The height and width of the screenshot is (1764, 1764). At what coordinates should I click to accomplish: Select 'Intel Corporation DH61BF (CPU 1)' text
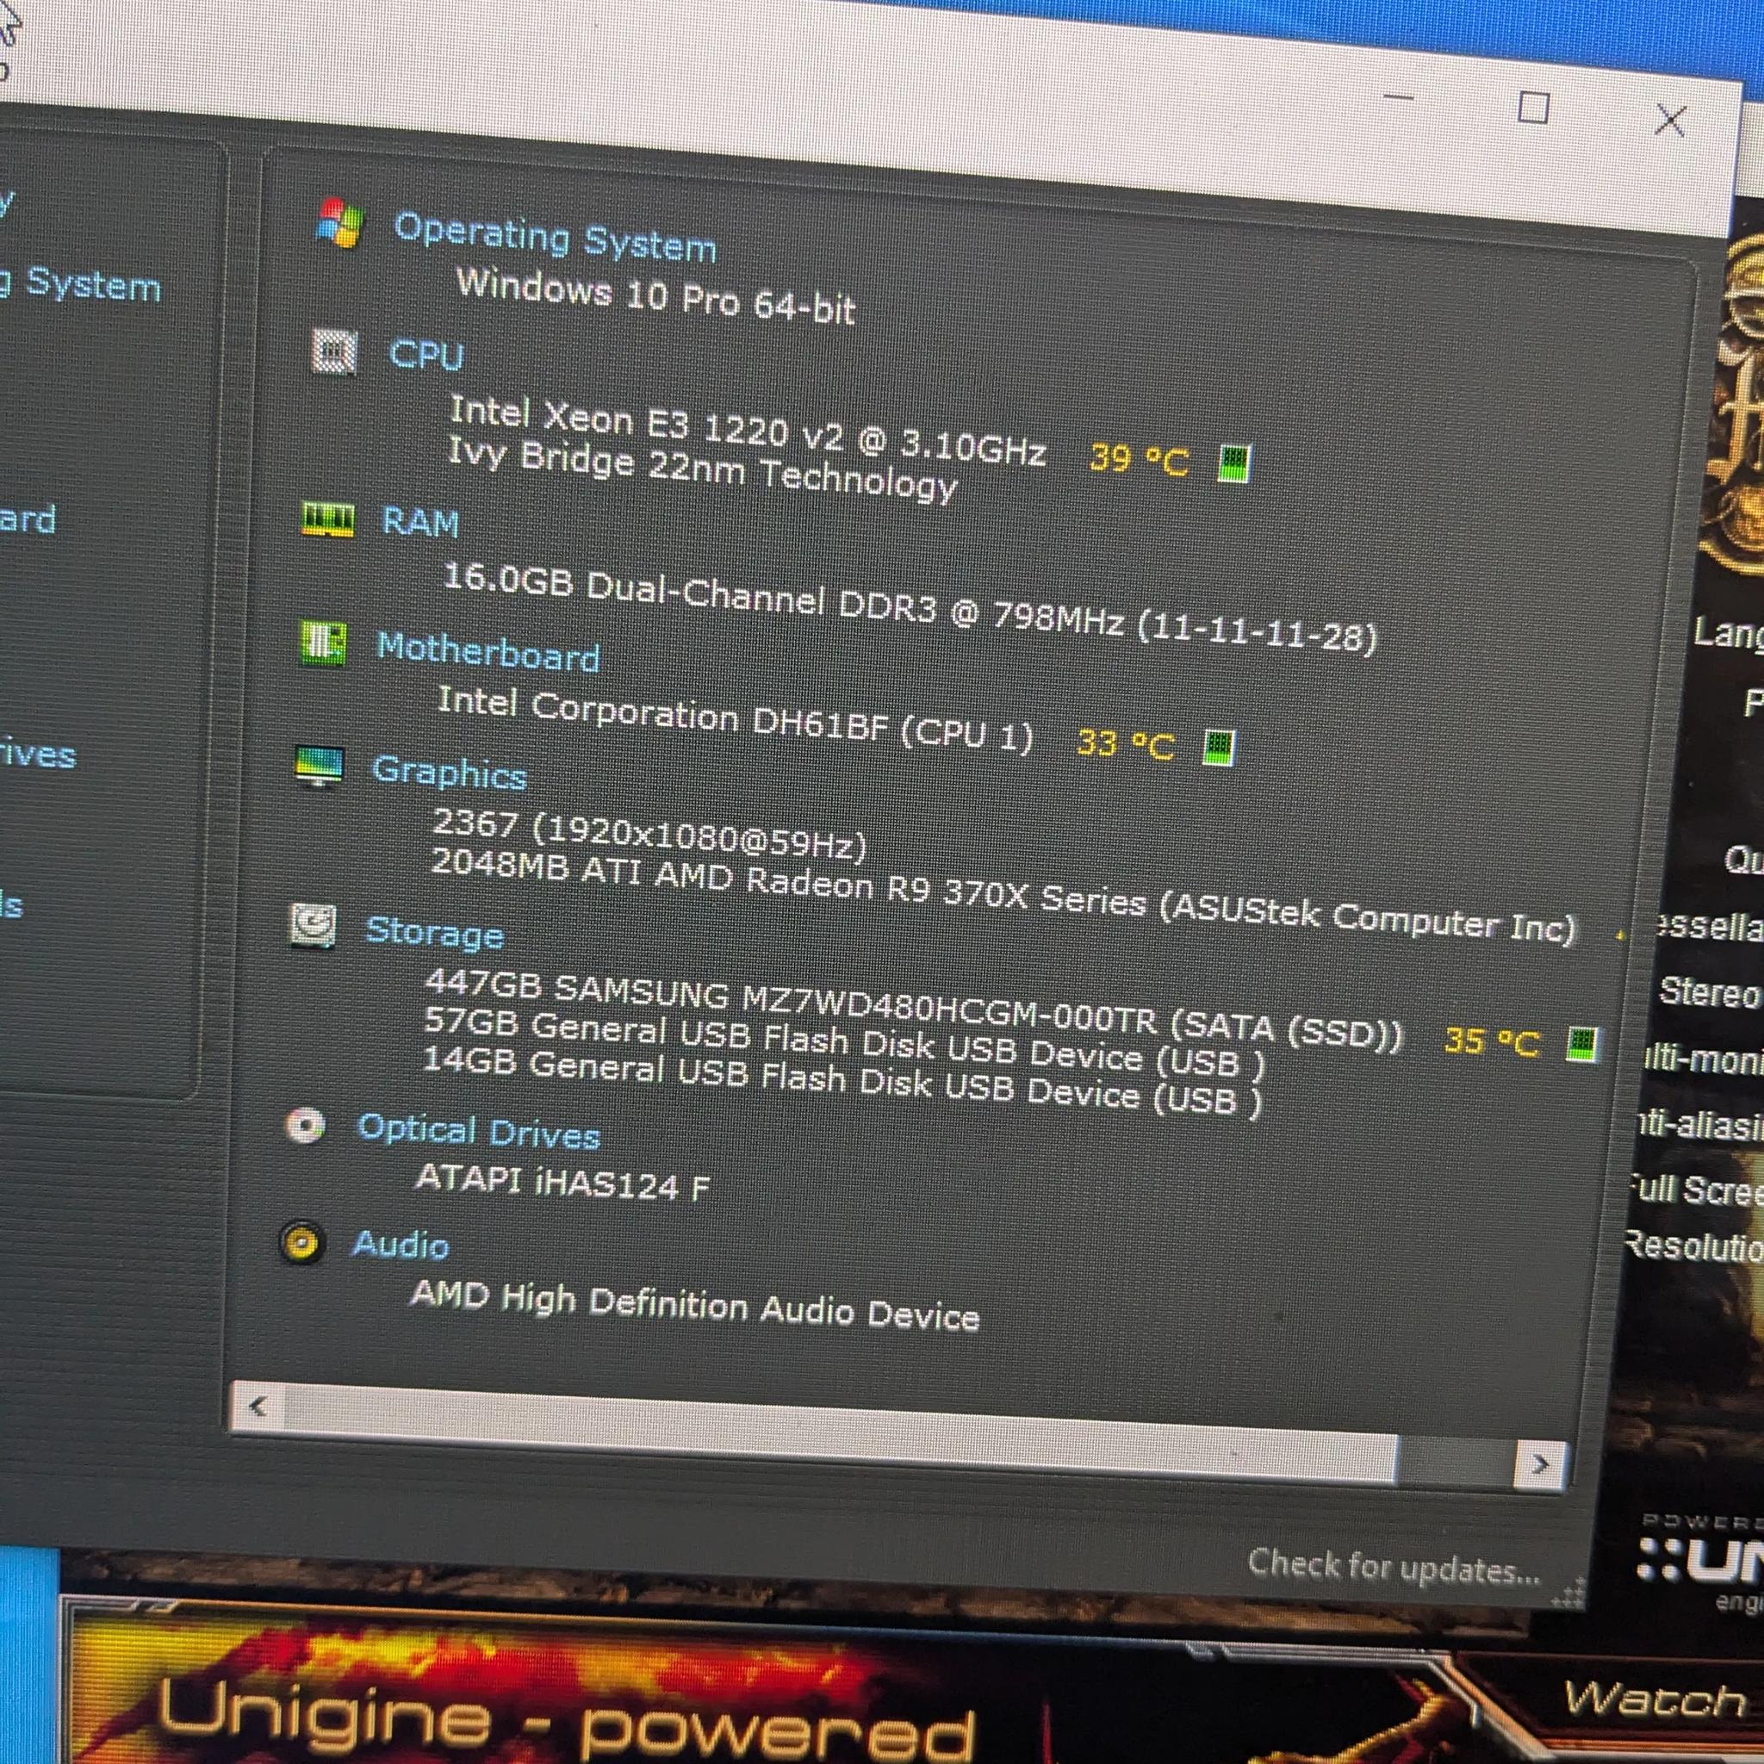point(735,720)
